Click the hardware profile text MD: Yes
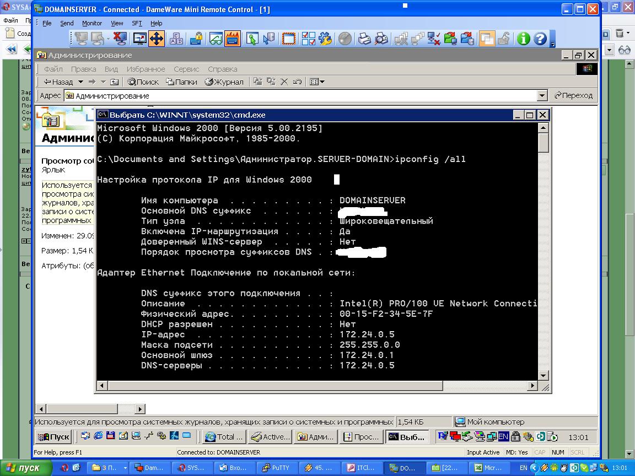The image size is (635, 476). point(516,452)
